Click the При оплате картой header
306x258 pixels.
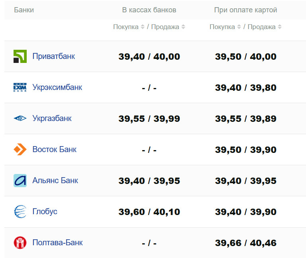[x=245, y=10]
